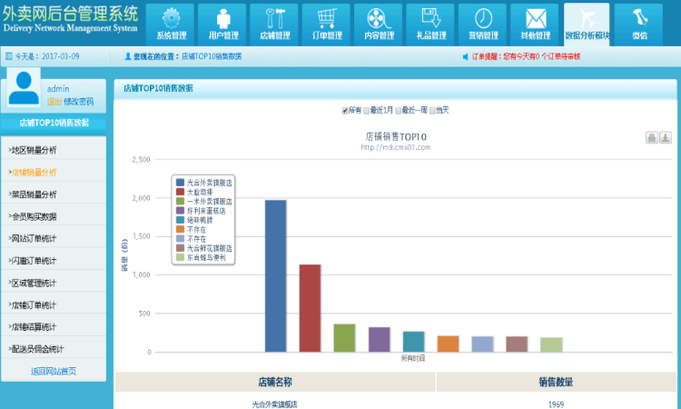The image size is (681, 409).
Task: Open 系统管理 gear icon module
Action: pyautogui.click(x=170, y=25)
